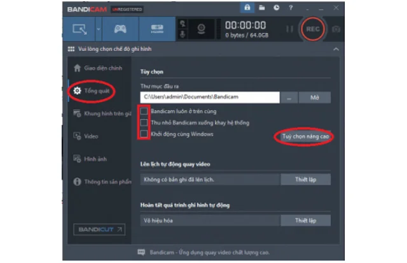Switch to game recording mode
407x263 pixels.
[x=120, y=29]
